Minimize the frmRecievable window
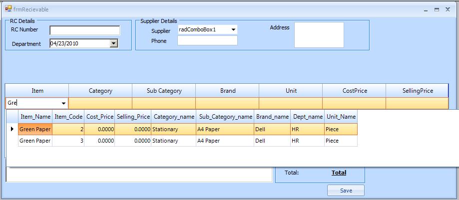The image size is (459, 200). [x=426, y=9]
